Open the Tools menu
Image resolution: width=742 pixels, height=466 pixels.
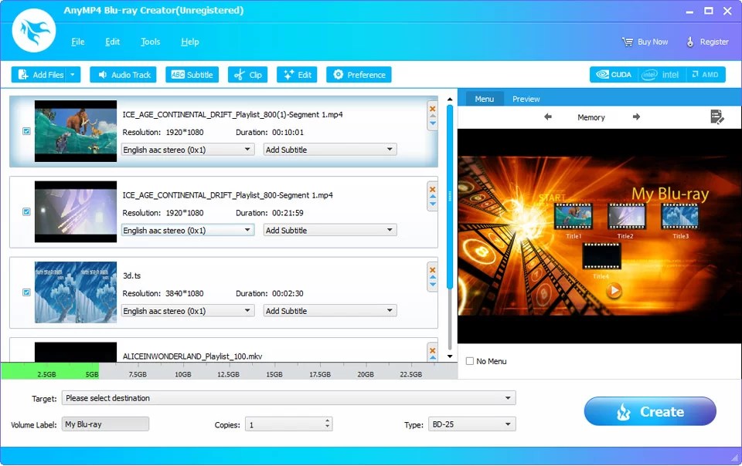coord(150,42)
